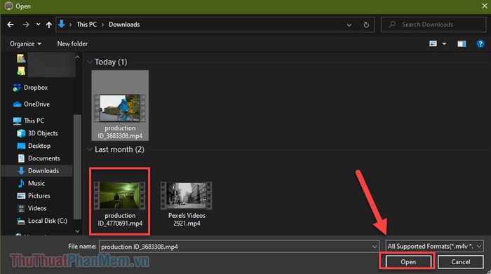Toggle the preview pane
Viewport: 491px width, 274px height.
coord(462,43)
